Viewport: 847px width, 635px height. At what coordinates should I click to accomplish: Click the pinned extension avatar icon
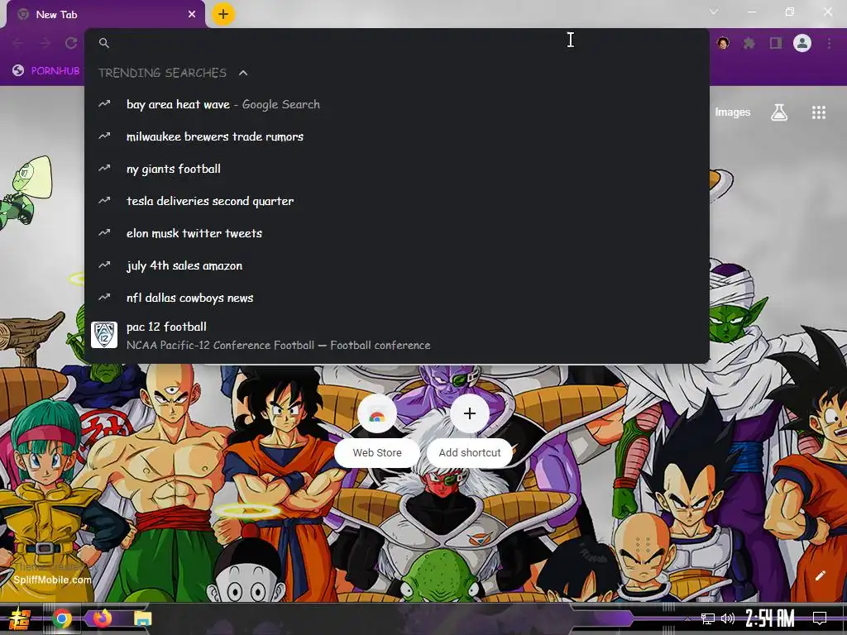(x=723, y=43)
